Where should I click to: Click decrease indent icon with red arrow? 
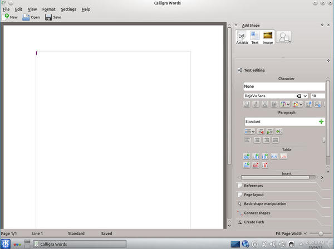tap(261, 131)
